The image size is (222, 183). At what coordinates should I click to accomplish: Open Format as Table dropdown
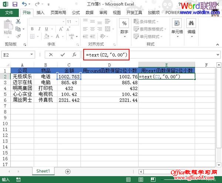pyautogui.click(x=150, y=29)
